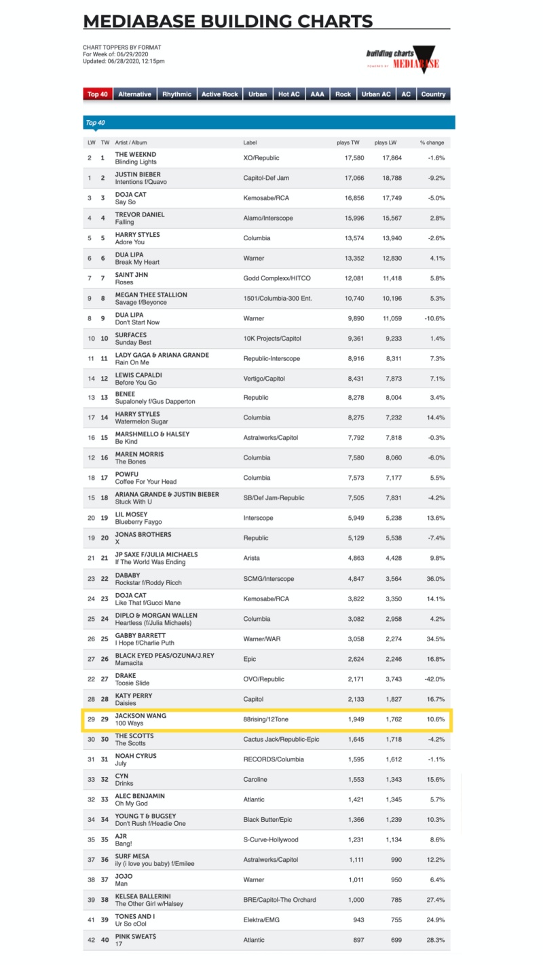
Task: Go to the Active Rock tab
Action: click(220, 94)
